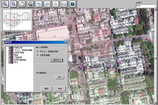Click the green layer icon beside 工程地質
This screenshot has height=105, width=158.
pos(12,57)
